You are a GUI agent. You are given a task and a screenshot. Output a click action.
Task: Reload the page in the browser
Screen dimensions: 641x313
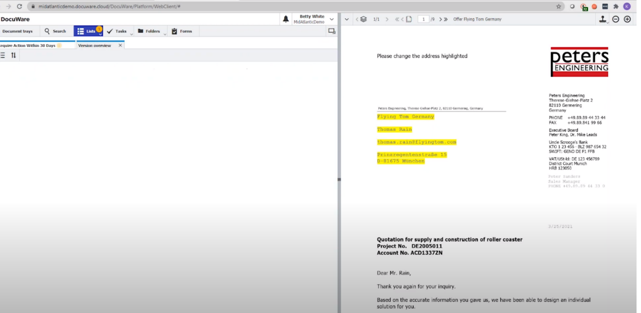19,6
